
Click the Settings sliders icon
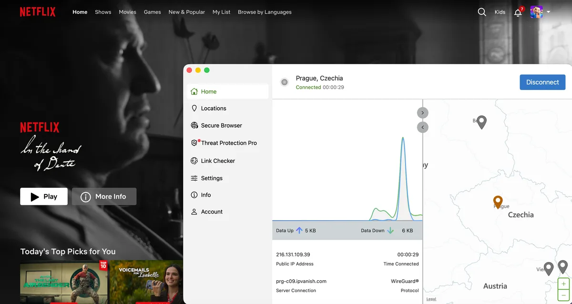click(x=194, y=178)
